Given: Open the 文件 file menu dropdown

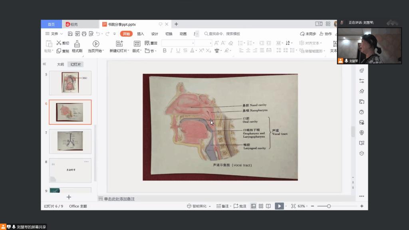Looking at the screenshot, I should pyautogui.click(x=54, y=34).
